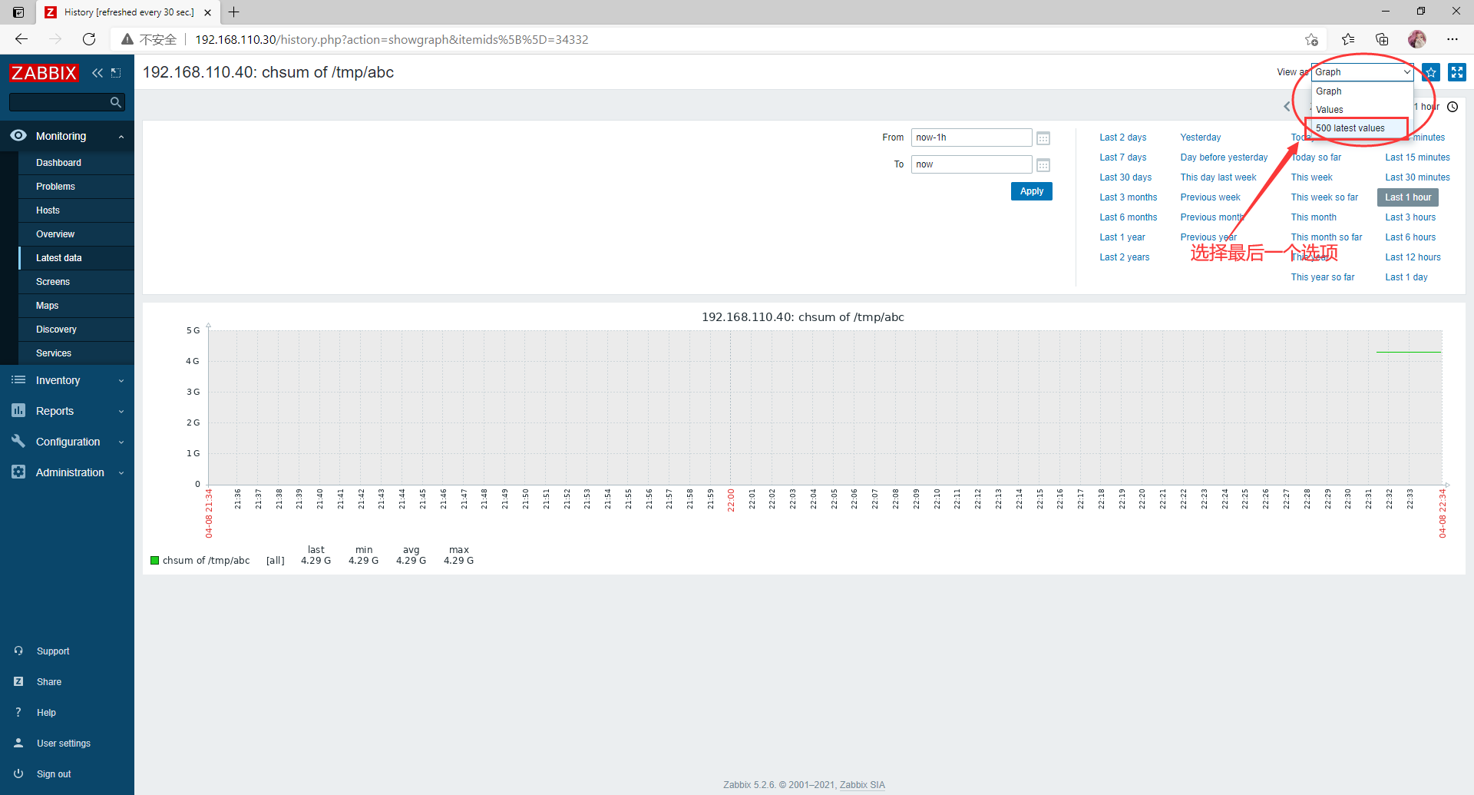
Task: Open calendar picker for From field
Action: pyautogui.click(x=1043, y=138)
